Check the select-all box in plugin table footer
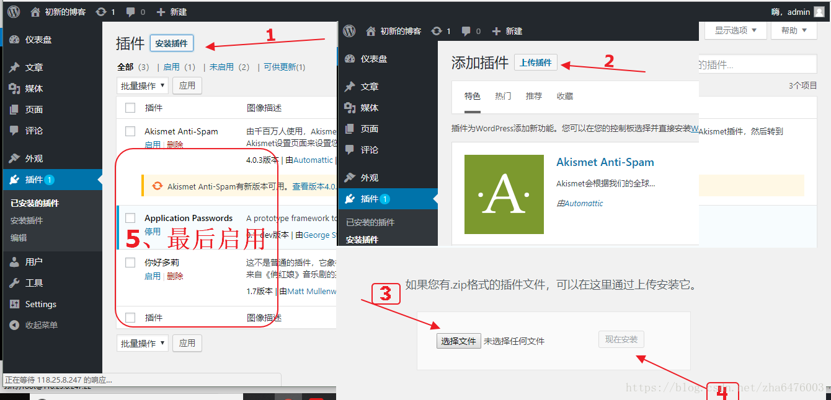The width and height of the screenshot is (831, 400). coord(130,318)
